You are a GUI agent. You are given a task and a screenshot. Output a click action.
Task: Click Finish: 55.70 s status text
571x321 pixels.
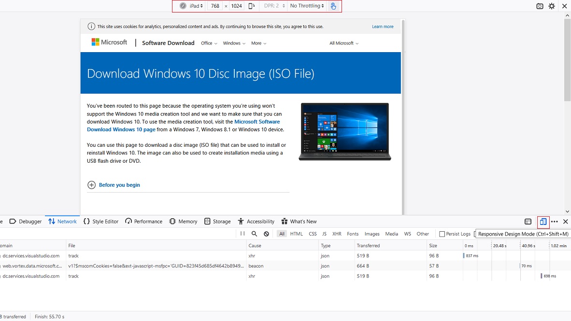pos(50,317)
